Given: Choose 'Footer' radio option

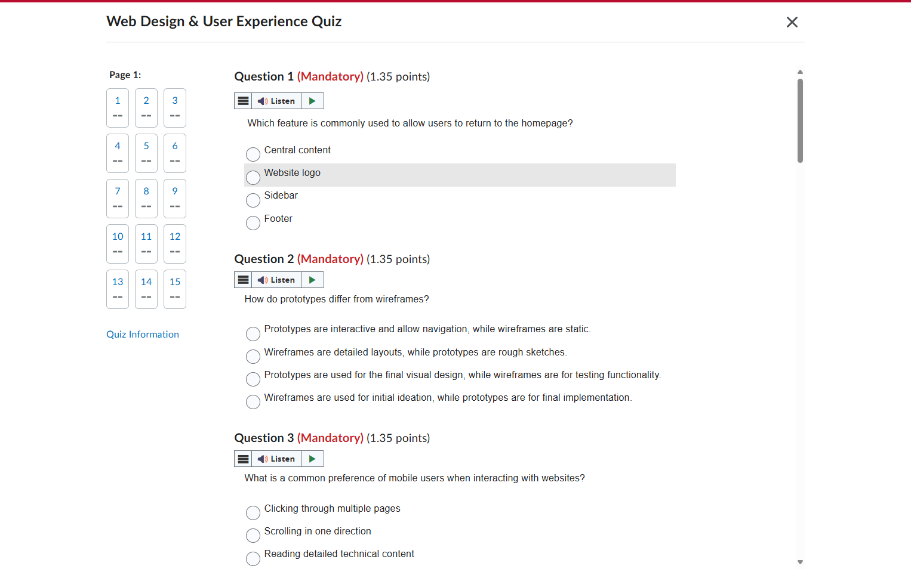Looking at the screenshot, I should (253, 222).
